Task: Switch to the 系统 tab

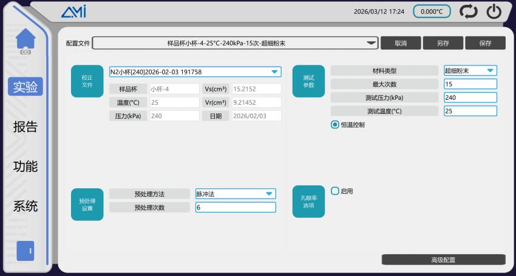Action: (25, 206)
